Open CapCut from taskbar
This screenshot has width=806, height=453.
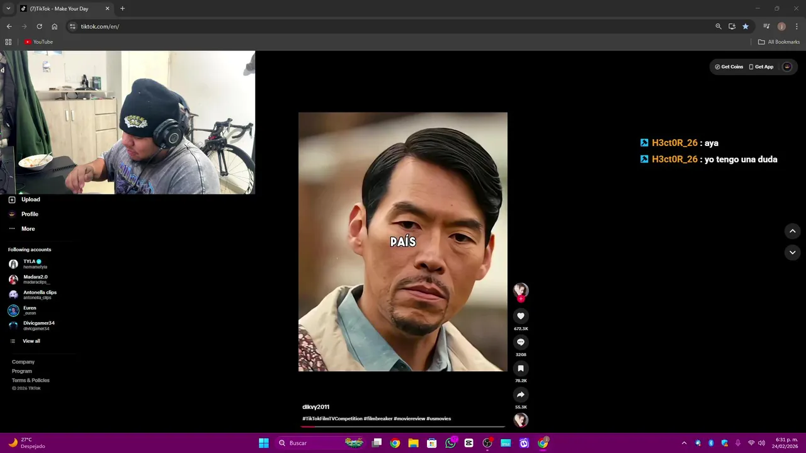(468, 443)
